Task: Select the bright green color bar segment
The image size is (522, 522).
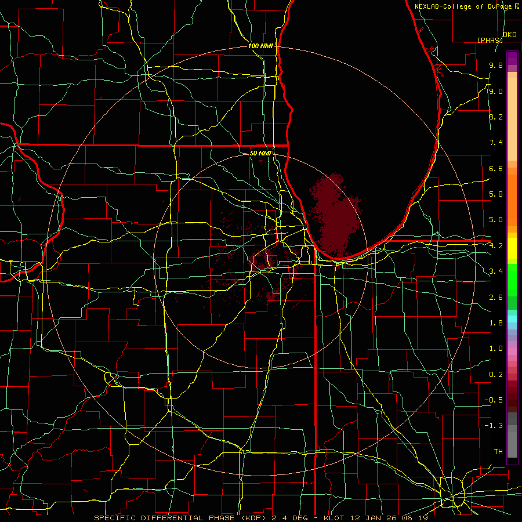Action: (x=512, y=280)
